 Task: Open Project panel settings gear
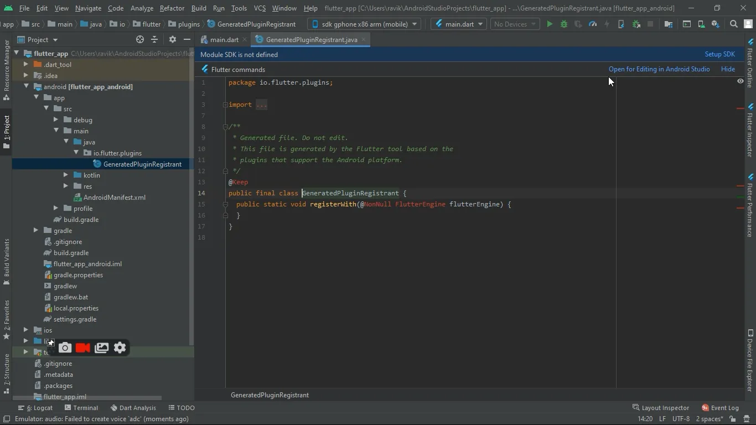click(x=173, y=40)
